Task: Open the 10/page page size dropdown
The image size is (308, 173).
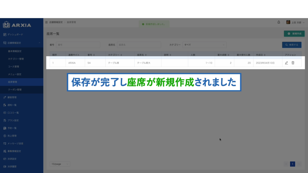Action: pyautogui.click(x=60, y=164)
